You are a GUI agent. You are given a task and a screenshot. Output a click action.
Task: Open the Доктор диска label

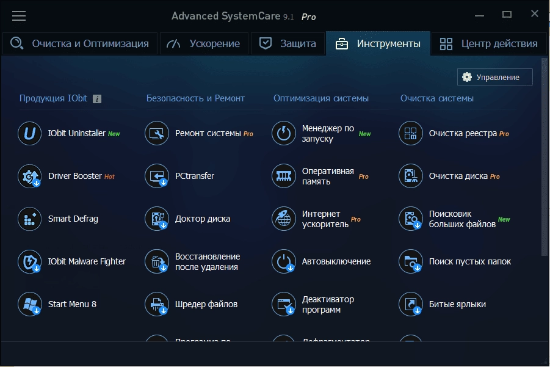pyautogui.click(x=203, y=219)
